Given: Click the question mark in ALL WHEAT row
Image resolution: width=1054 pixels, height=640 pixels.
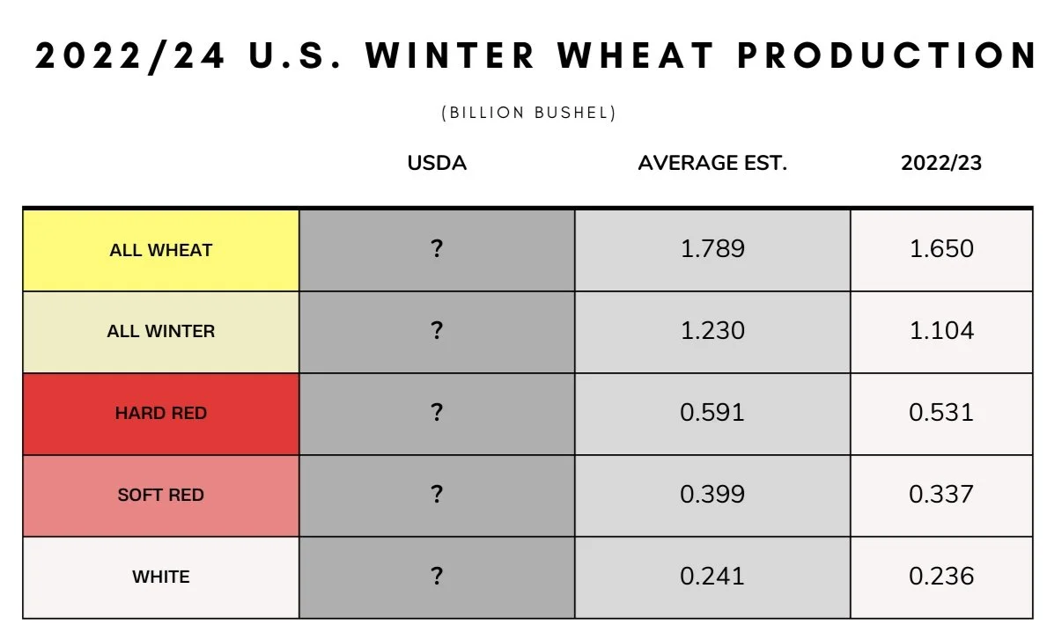Looking at the screenshot, I should point(437,249).
